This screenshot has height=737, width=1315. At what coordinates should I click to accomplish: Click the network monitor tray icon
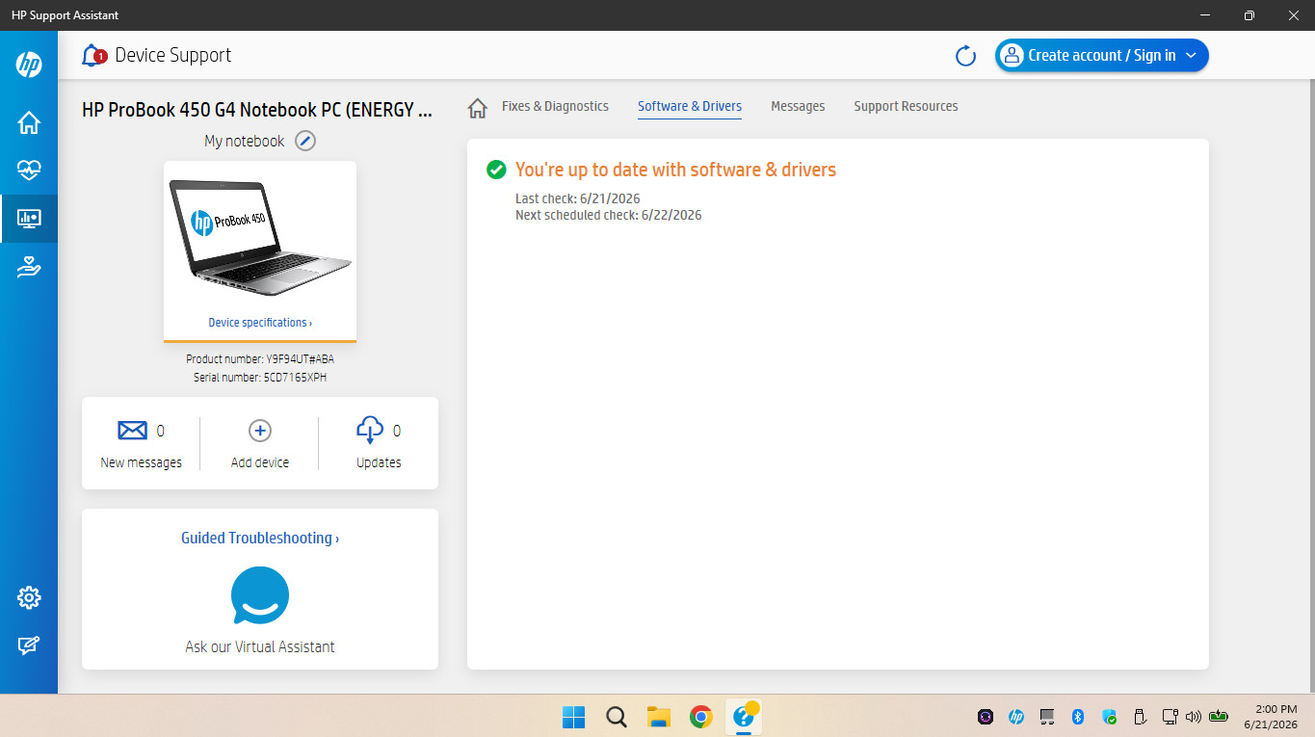[1170, 717]
